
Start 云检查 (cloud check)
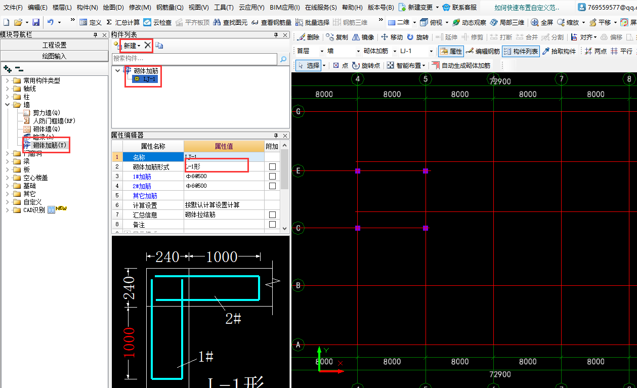[x=157, y=23]
